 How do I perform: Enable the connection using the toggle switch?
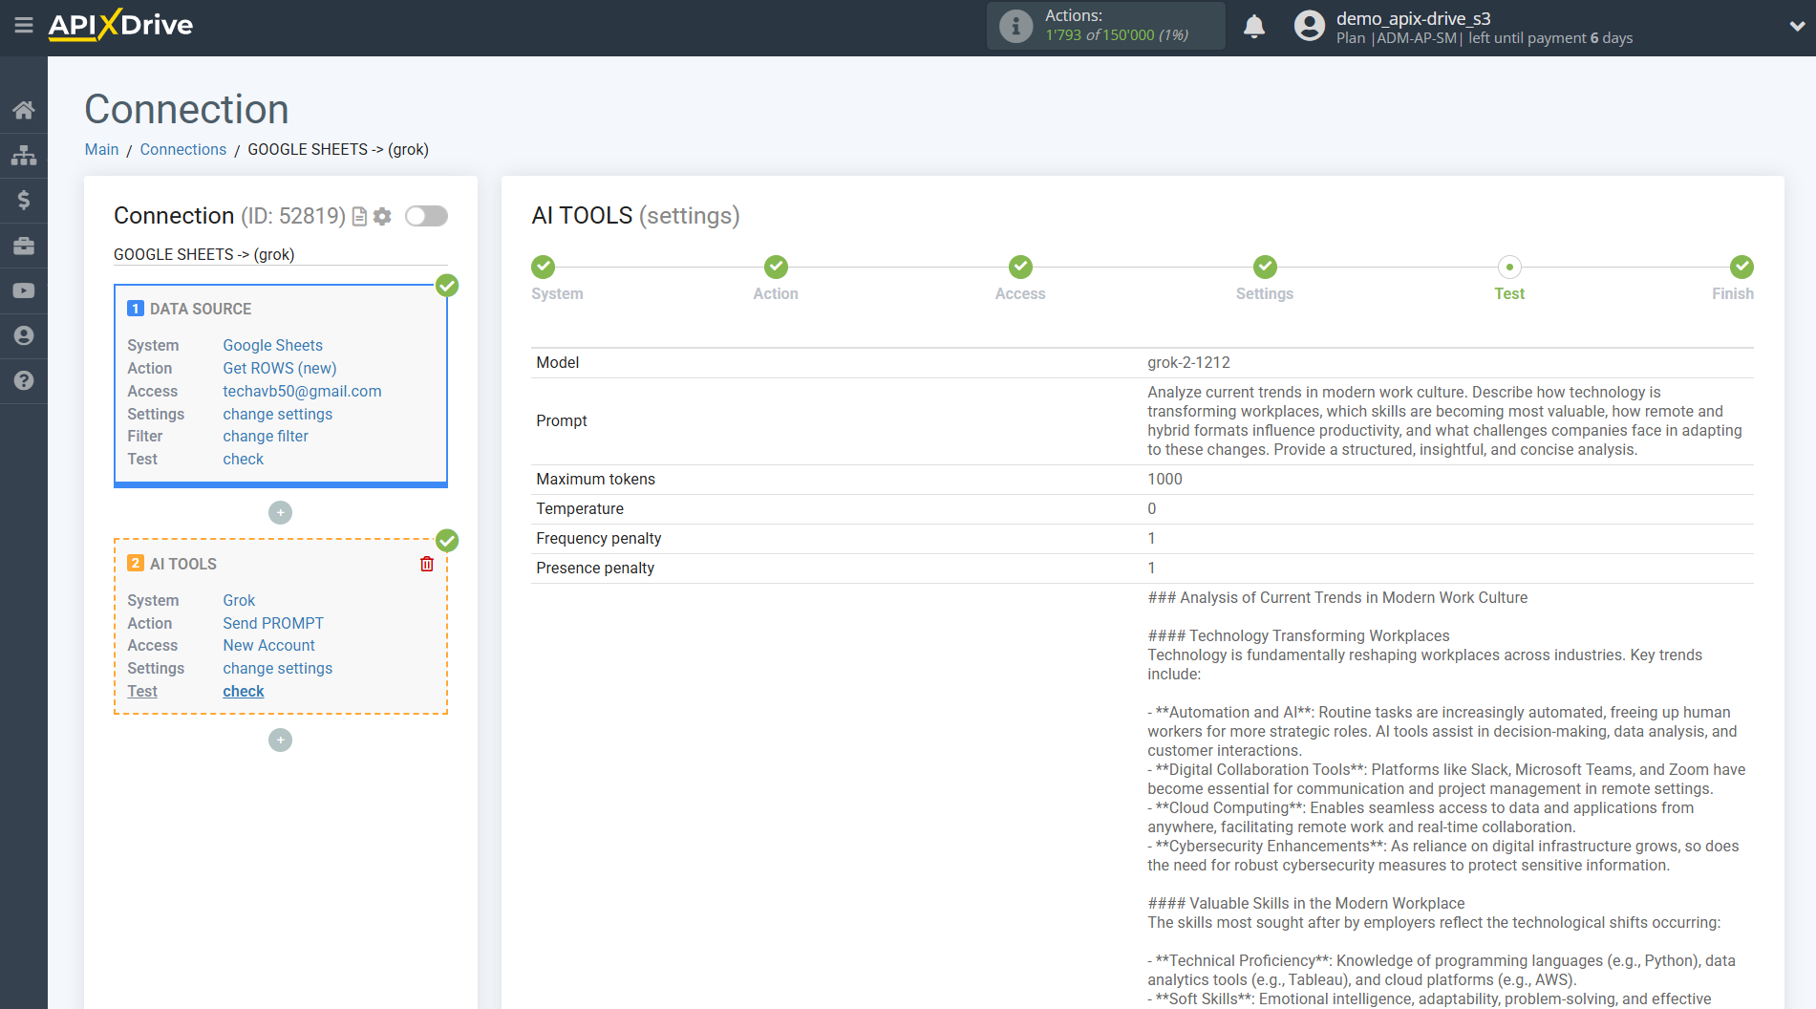pyautogui.click(x=426, y=216)
